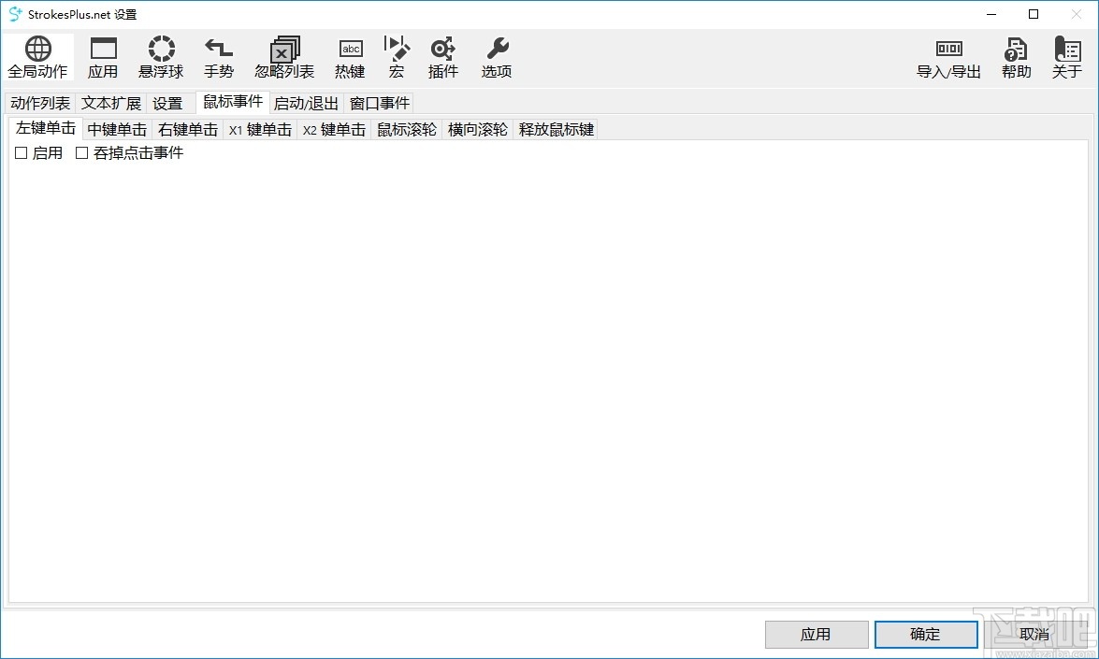1099x659 pixels.
Task: Open the 导入/导出 (Import/Export) tool
Action: (947, 56)
